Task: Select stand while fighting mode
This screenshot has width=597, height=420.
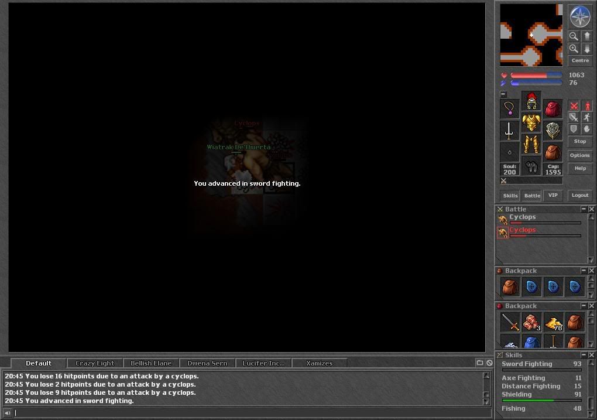Action: click(x=586, y=106)
